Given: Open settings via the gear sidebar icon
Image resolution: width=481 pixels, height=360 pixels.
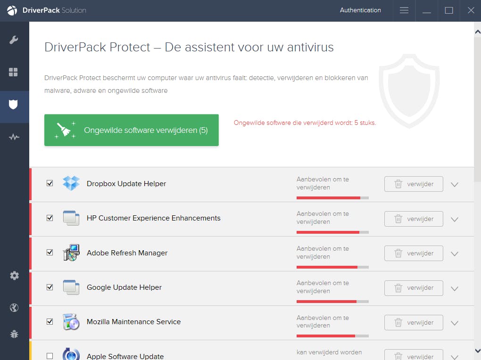Looking at the screenshot, I should click(14, 276).
